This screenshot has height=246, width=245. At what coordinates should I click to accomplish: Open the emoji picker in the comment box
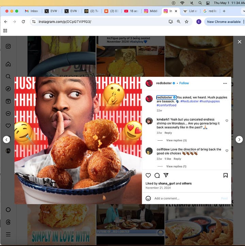148,198
